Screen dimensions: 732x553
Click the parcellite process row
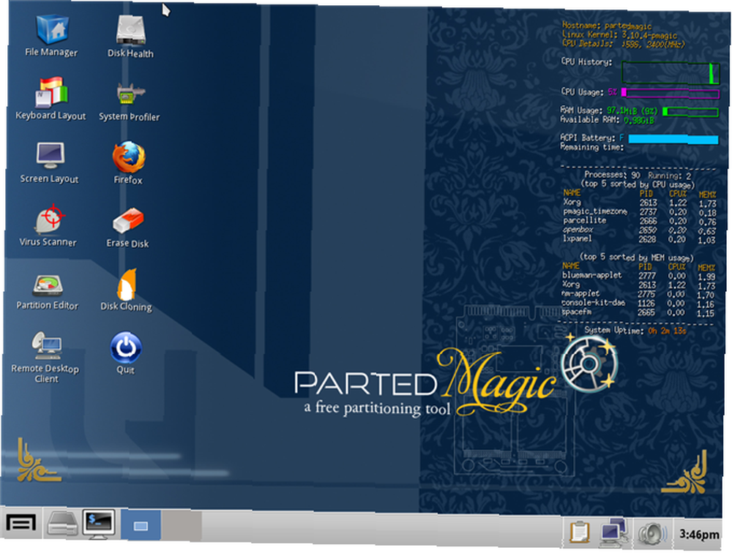639,221
